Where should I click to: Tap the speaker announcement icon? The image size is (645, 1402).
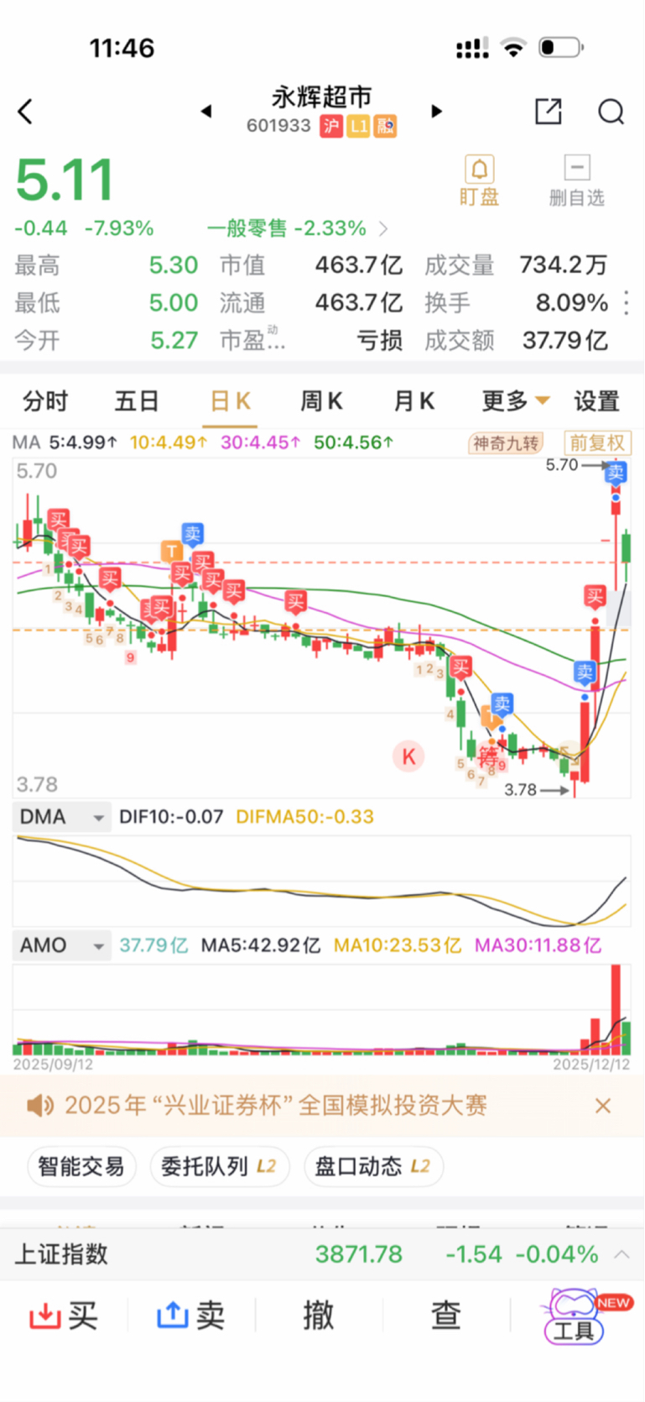coord(39,1105)
